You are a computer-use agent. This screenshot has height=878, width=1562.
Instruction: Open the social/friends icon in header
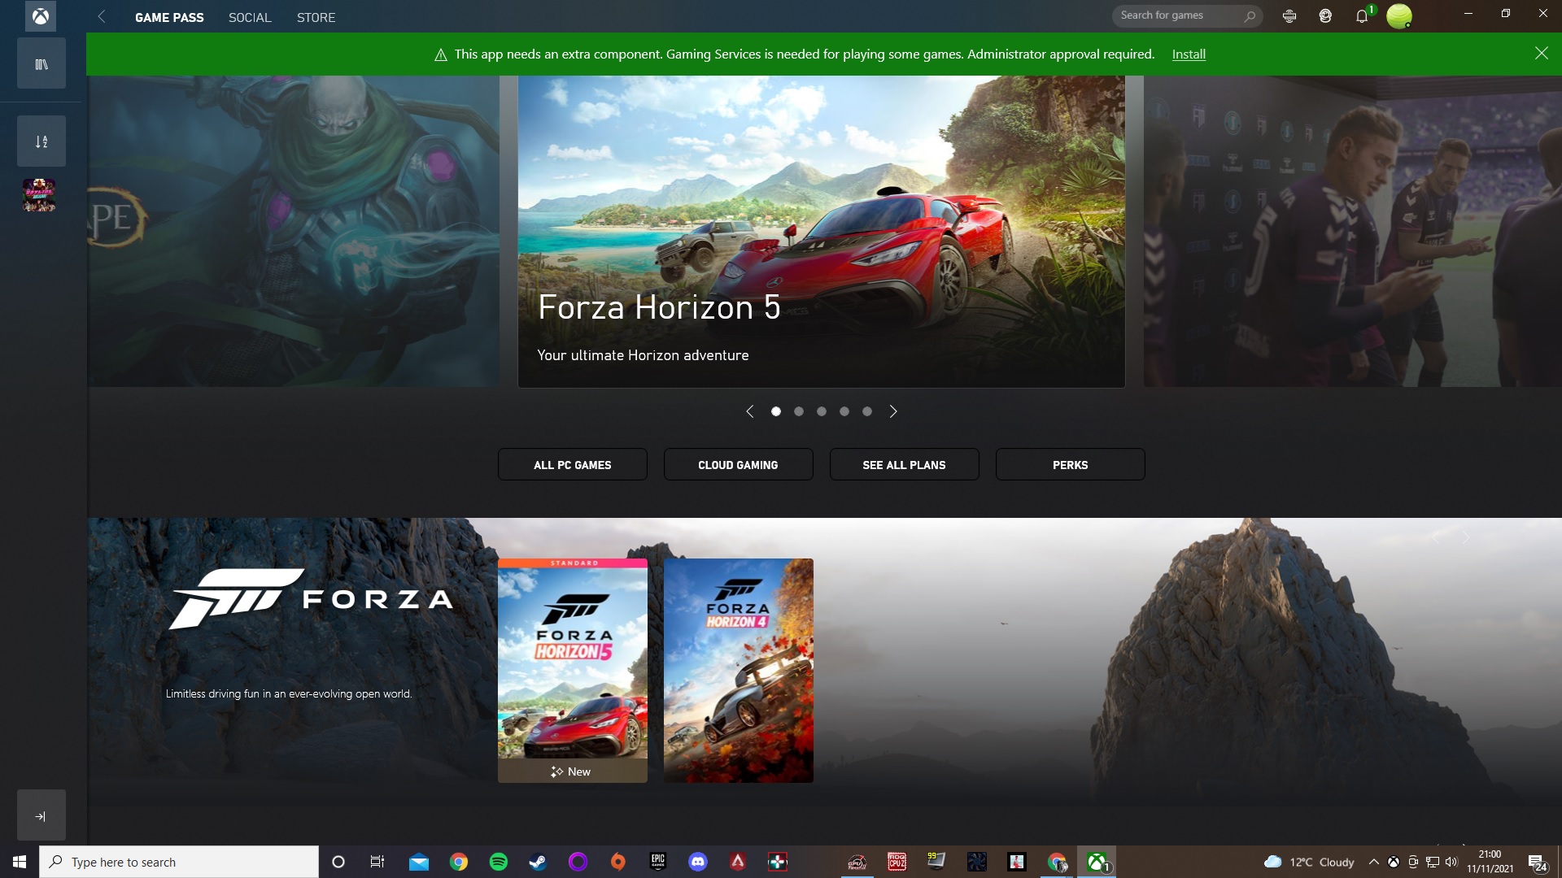pos(1325,15)
